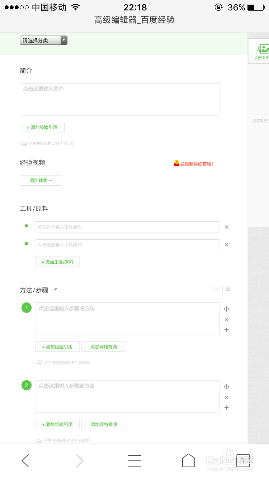Click the green step number 2 badge
The width and height of the screenshot is (269, 478).
point(27,386)
